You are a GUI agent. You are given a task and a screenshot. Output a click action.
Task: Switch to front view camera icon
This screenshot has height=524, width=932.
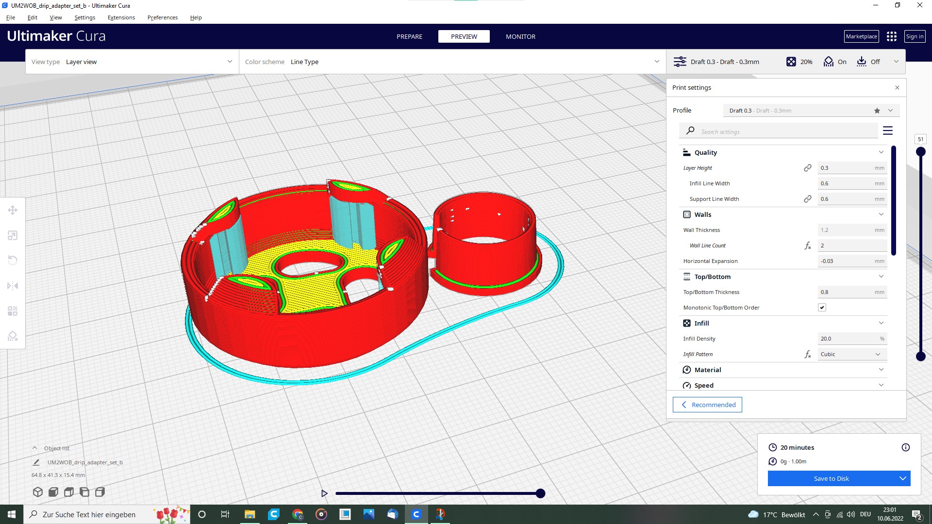pyautogui.click(x=53, y=492)
